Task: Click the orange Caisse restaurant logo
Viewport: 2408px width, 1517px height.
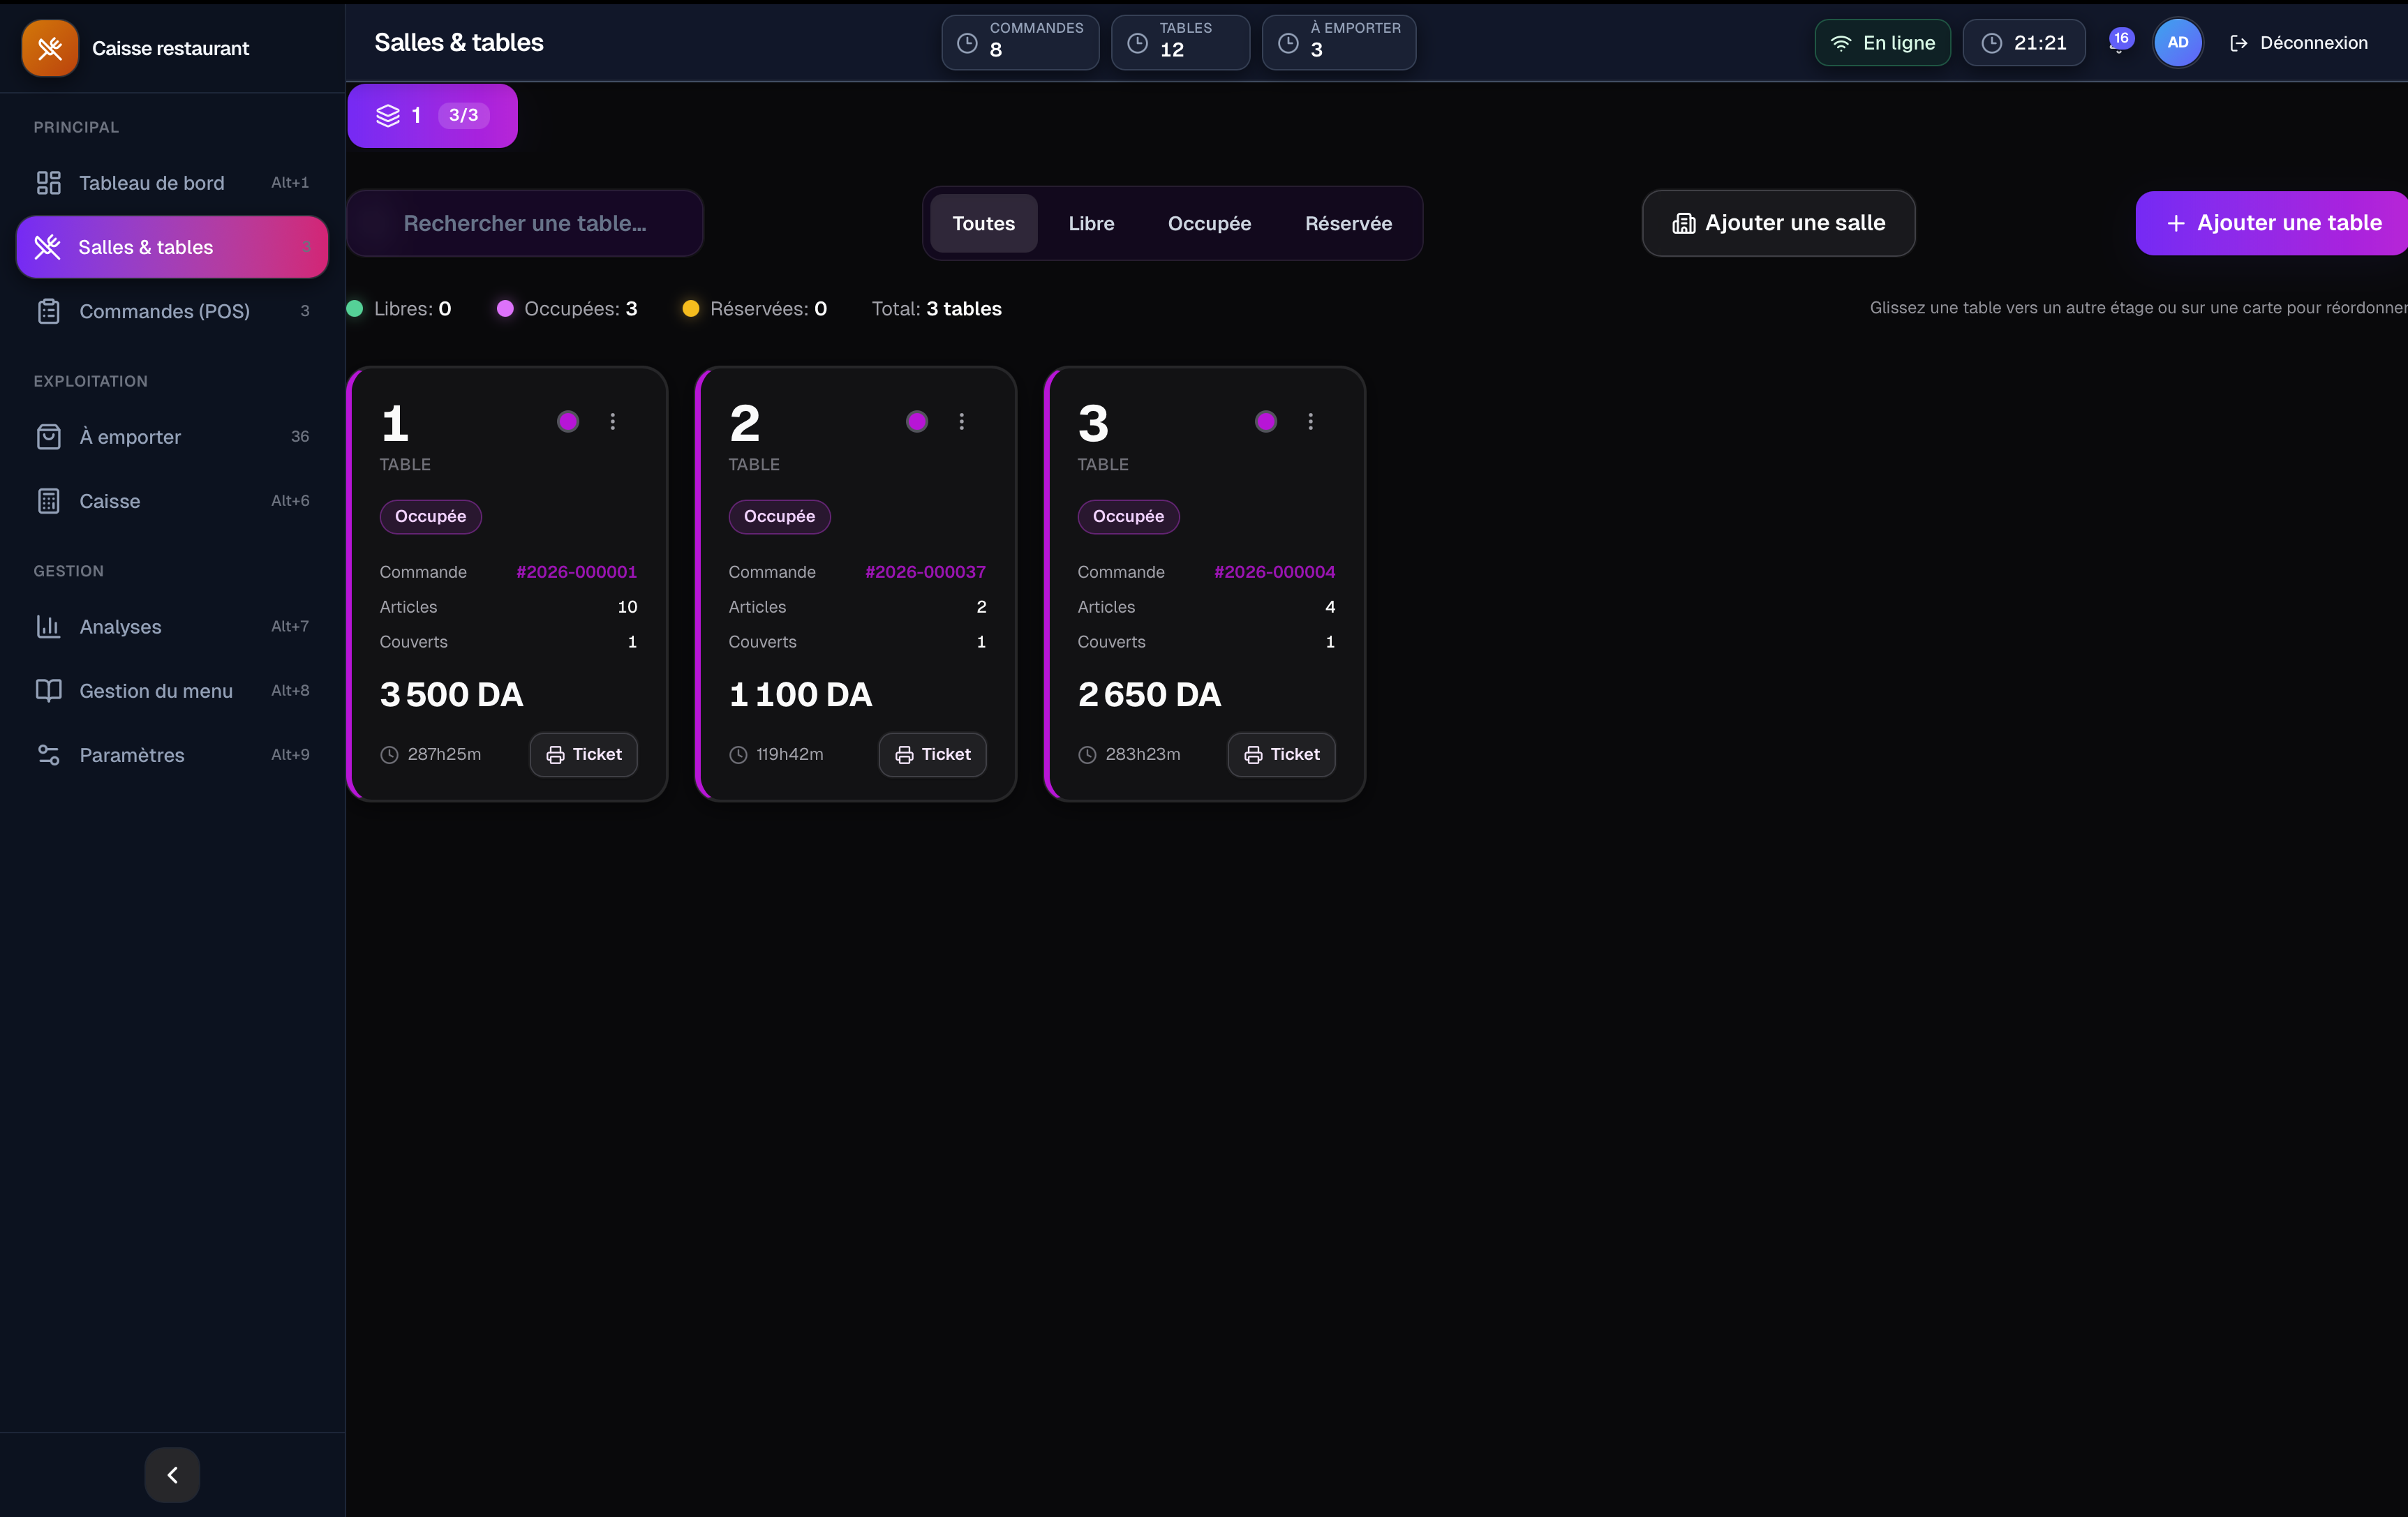Action: [50, 48]
